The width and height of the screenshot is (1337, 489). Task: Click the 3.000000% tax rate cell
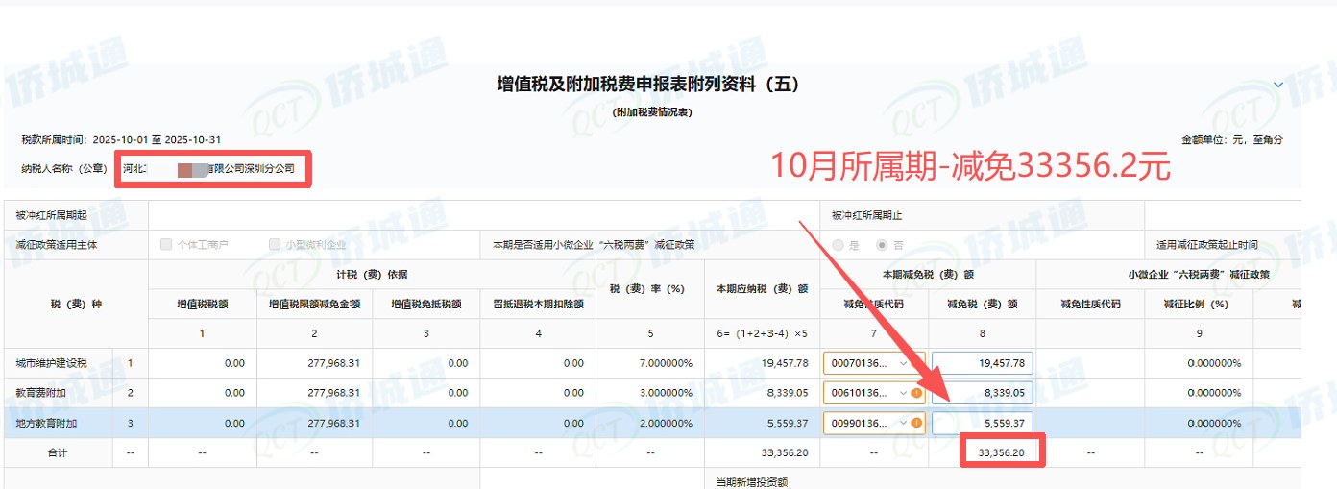tap(664, 393)
